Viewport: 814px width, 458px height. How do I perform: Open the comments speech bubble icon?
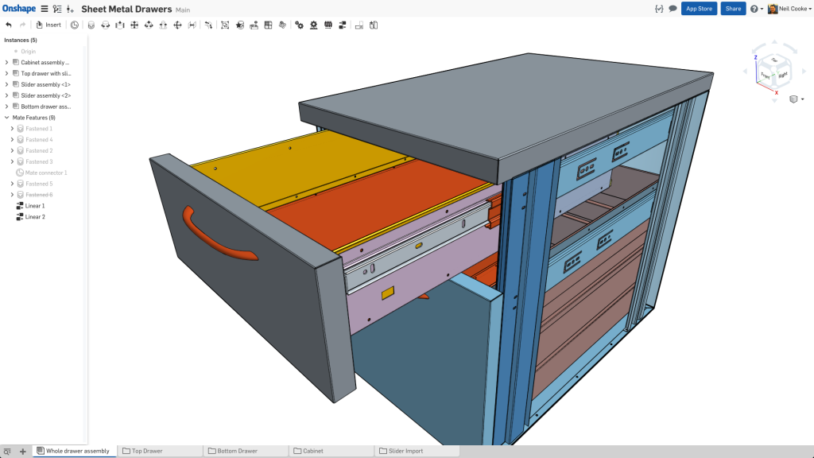click(673, 9)
